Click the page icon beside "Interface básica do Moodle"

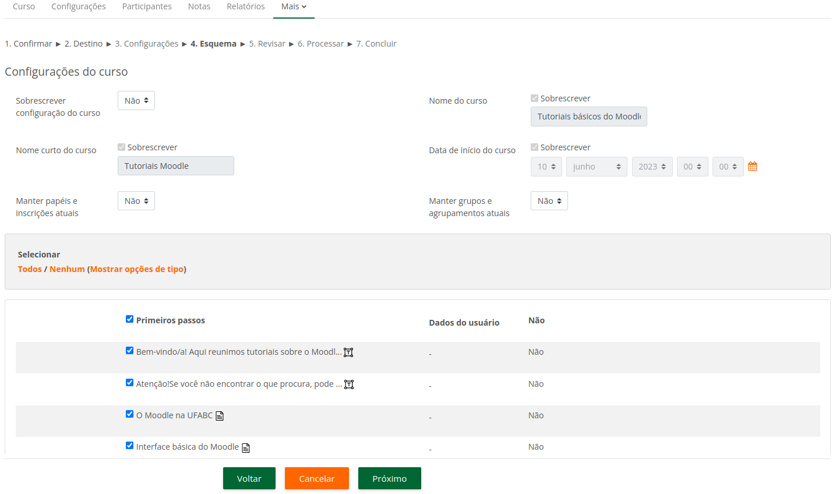coord(245,447)
